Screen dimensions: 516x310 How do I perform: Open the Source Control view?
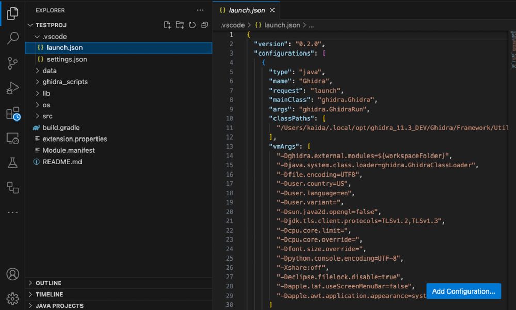(x=12, y=63)
